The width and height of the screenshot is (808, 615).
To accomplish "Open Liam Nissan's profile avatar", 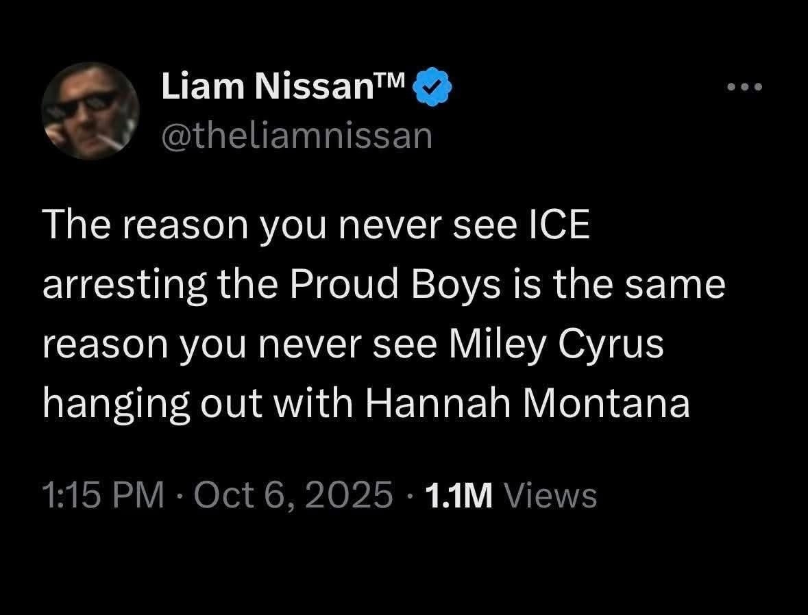I will [90, 110].
